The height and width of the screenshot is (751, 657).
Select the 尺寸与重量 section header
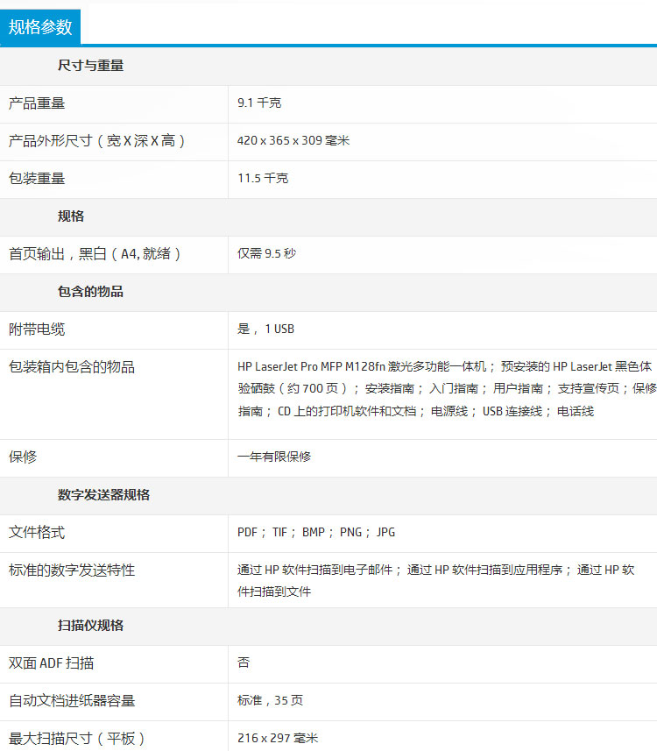point(90,65)
